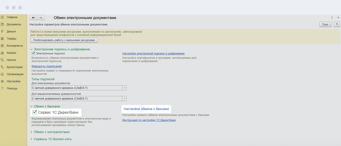Open the signature type dropdown for электронных документов
The image size is (341, 146).
click(124, 88)
